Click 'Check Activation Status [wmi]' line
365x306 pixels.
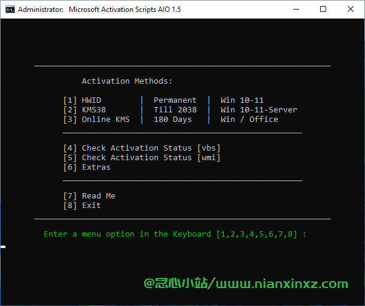tap(142, 158)
